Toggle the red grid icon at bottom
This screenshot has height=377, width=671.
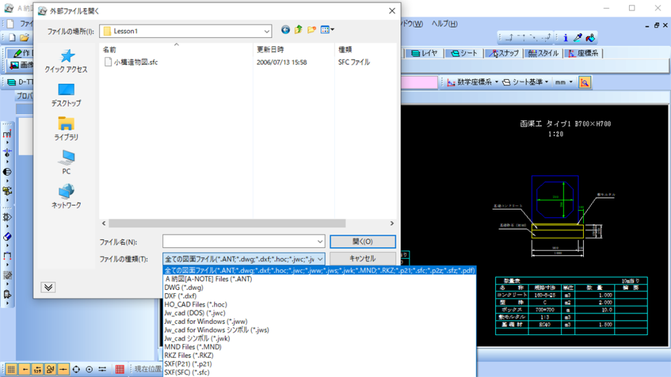point(120,369)
